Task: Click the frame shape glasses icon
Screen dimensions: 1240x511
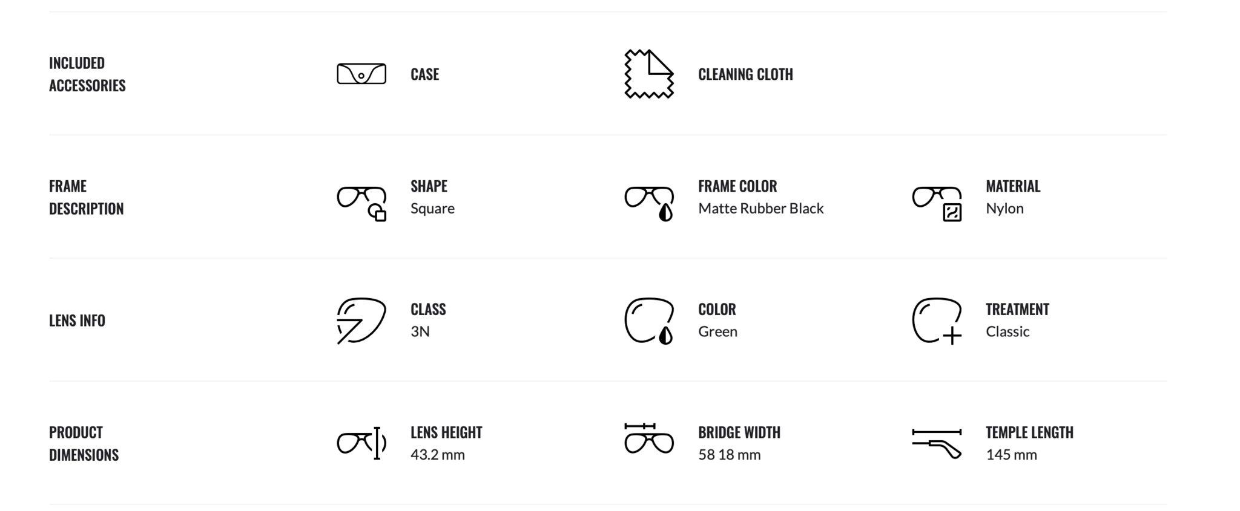Action: click(x=361, y=204)
